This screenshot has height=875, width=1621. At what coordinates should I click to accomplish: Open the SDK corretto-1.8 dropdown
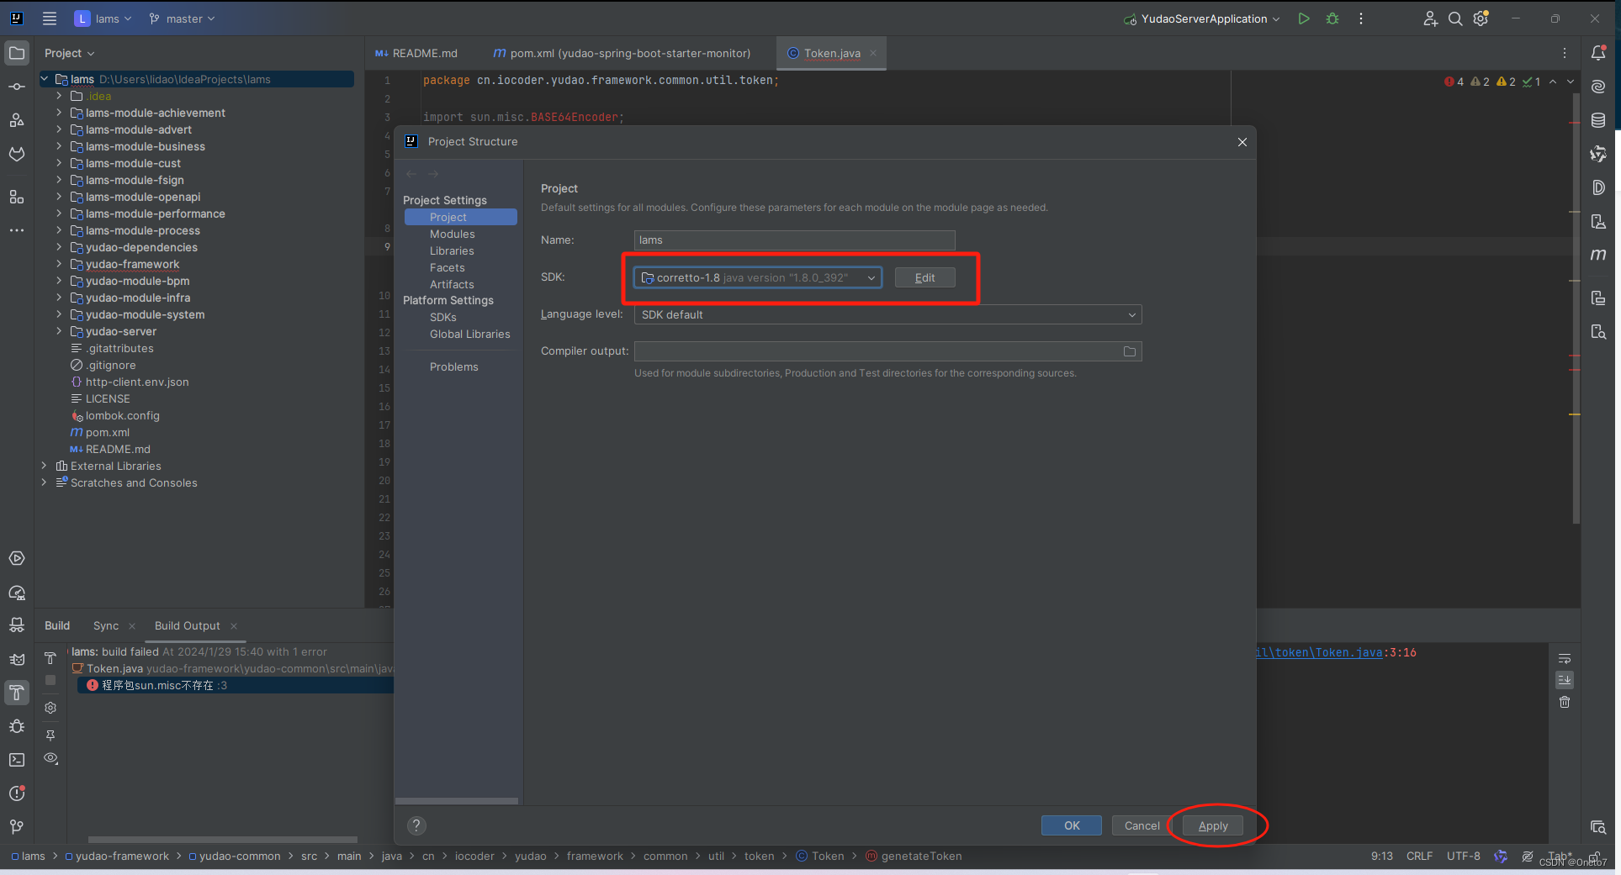click(x=758, y=277)
